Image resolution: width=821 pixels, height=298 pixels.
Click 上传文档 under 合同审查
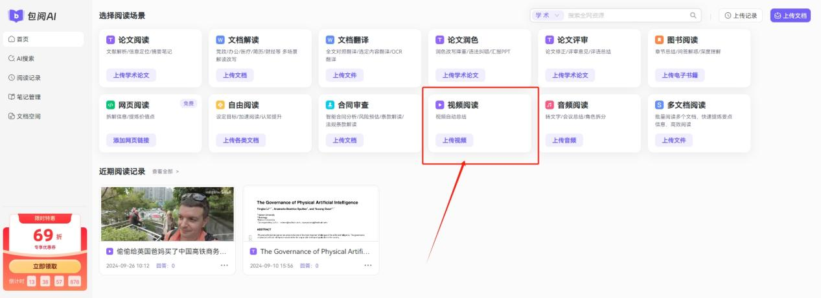click(x=345, y=140)
